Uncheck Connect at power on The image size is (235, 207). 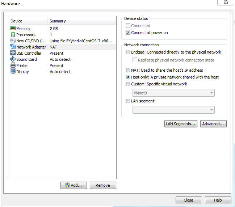[128, 33]
